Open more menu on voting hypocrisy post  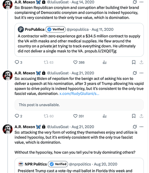pyautogui.click(x=141, y=127)
